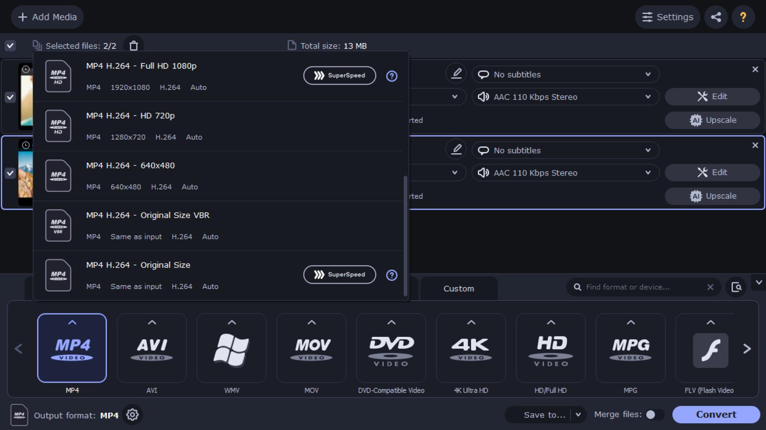Click the share icon in the toolbar

(x=716, y=17)
